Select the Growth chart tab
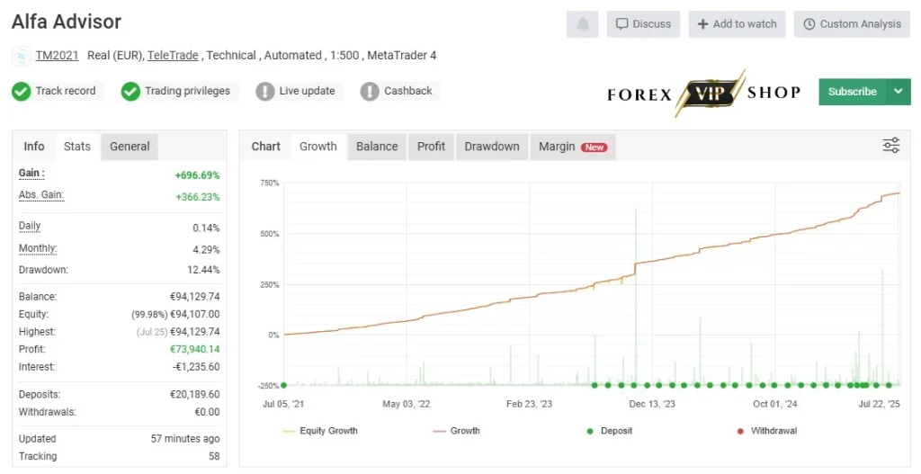Image resolution: width=921 pixels, height=474 pixels. pyautogui.click(x=318, y=147)
